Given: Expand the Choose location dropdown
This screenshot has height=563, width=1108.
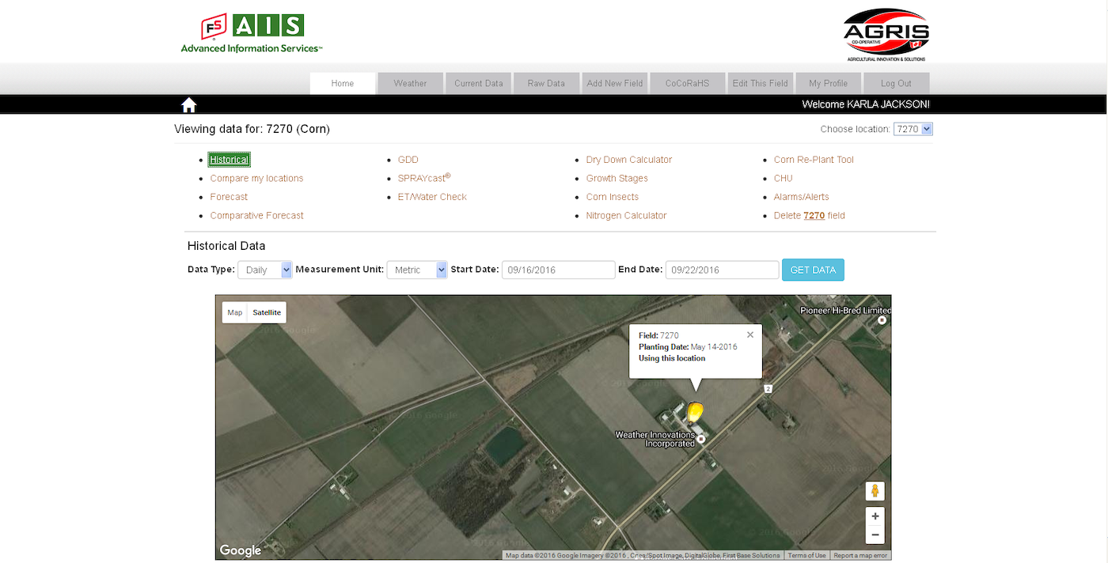Looking at the screenshot, I should click(x=913, y=129).
